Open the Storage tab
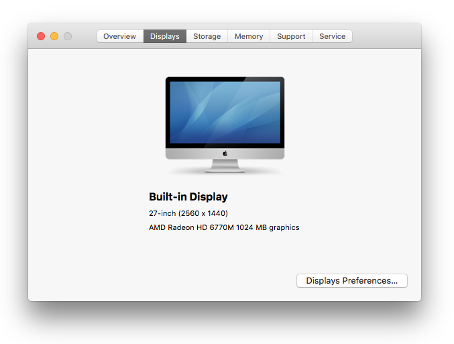Viewport: 454px width, 344px height. pyautogui.click(x=207, y=36)
